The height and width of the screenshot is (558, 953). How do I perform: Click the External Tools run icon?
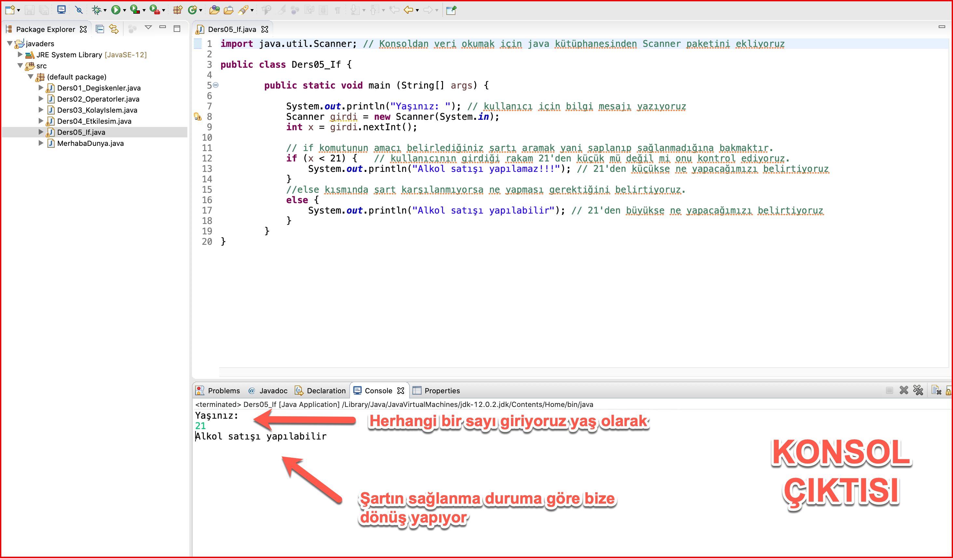[154, 10]
